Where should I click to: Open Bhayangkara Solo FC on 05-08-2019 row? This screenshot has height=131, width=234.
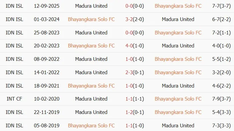pos(91,125)
